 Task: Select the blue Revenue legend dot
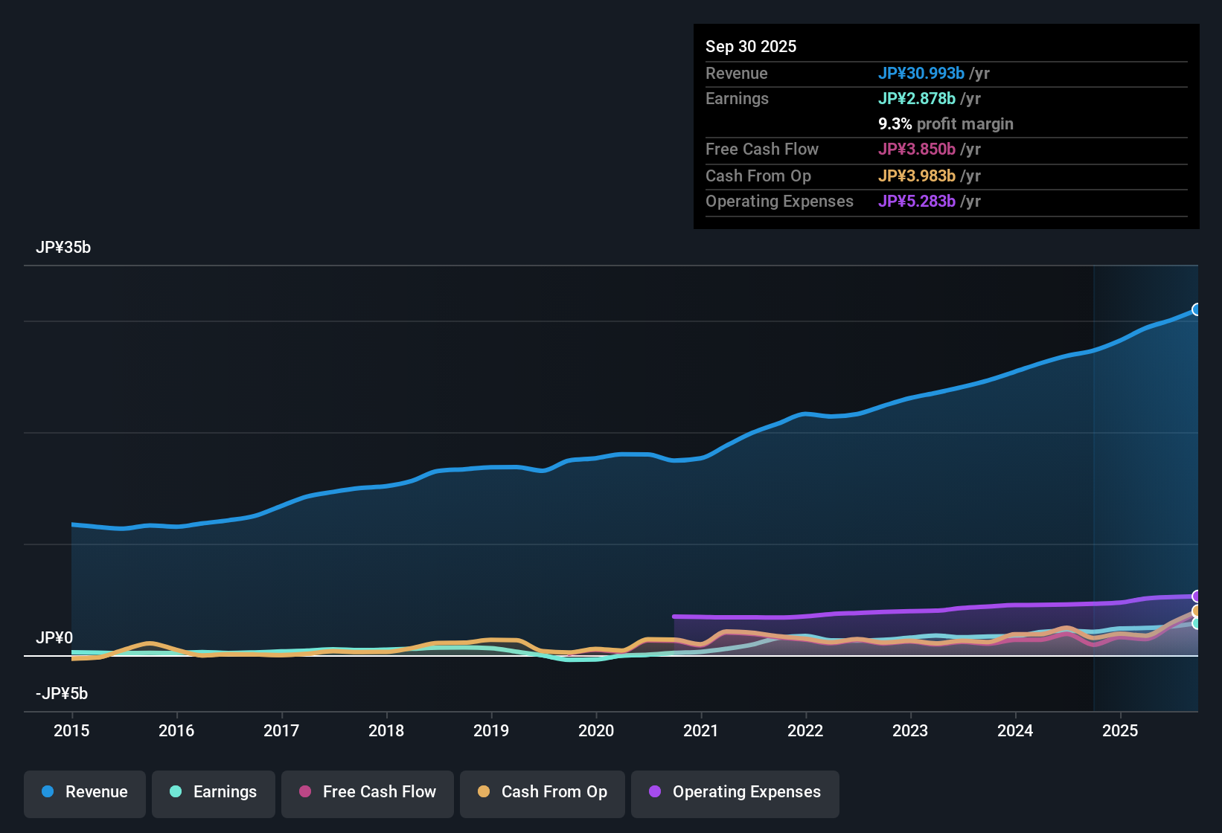click(x=47, y=792)
